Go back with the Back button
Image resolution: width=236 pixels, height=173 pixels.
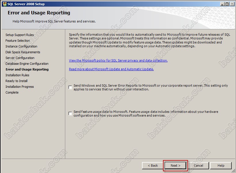(153, 166)
